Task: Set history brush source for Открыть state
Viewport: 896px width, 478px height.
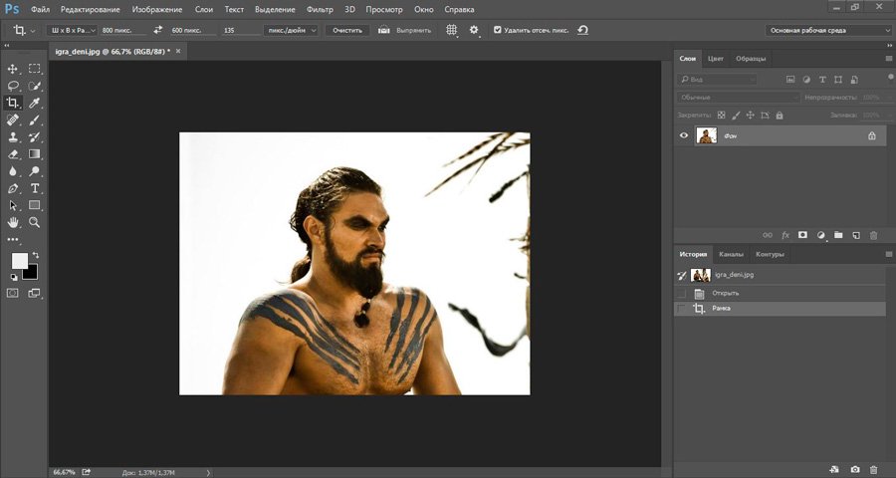Action: tap(681, 294)
